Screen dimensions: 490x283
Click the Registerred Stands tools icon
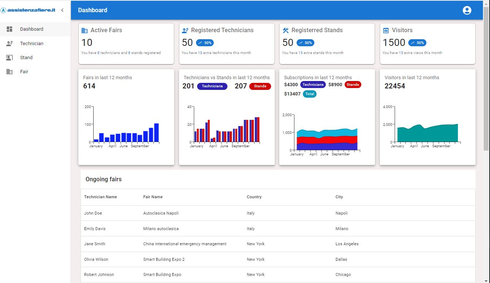point(285,30)
